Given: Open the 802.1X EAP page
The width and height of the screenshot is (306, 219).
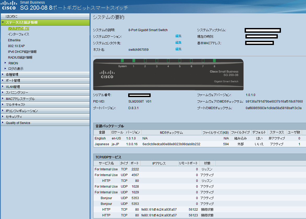Looking at the screenshot, I should 16,46.
